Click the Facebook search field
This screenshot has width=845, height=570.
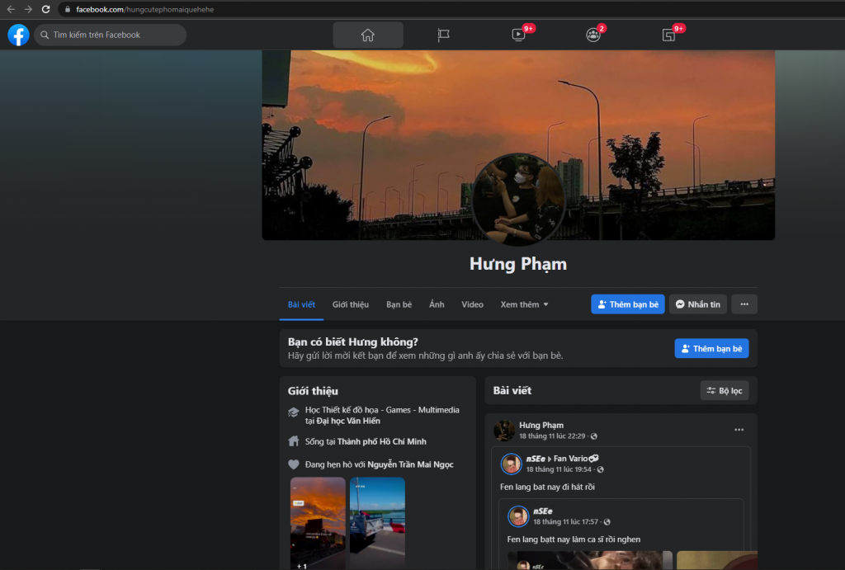tap(111, 35)
